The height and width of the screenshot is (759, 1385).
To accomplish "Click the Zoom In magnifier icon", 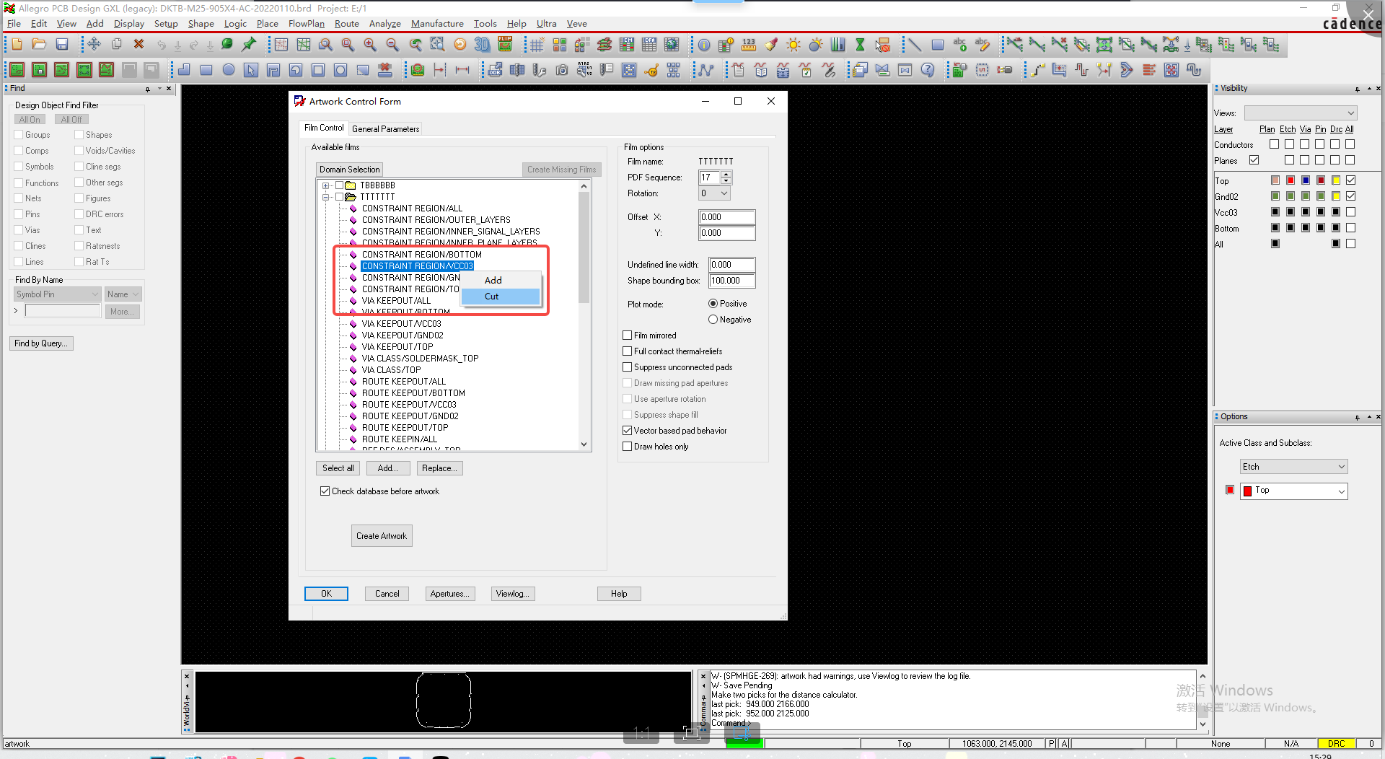I will pos(370,45).
